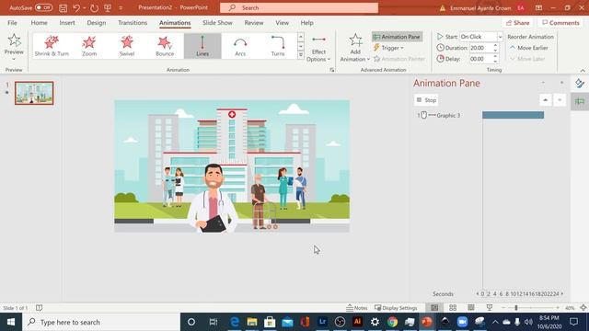Start Slide Show from status bar

(489, 308)
